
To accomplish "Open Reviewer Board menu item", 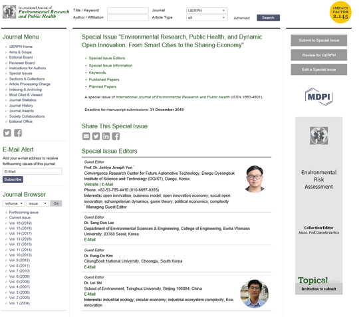I will (22, 62).
